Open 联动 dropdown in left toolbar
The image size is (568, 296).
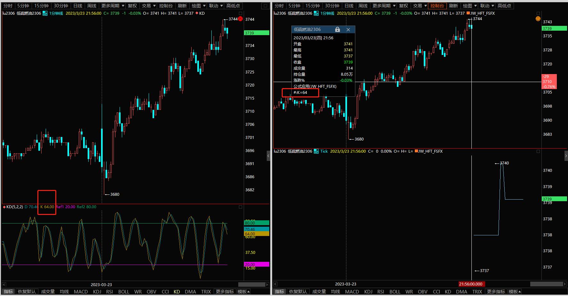coord(216,6)
